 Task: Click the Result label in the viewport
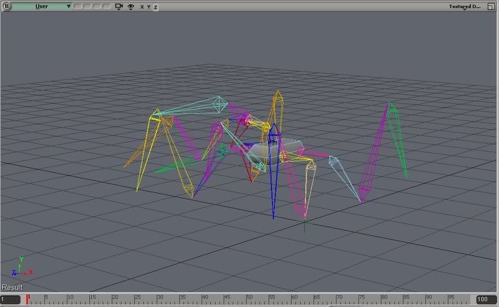[12, 287]
